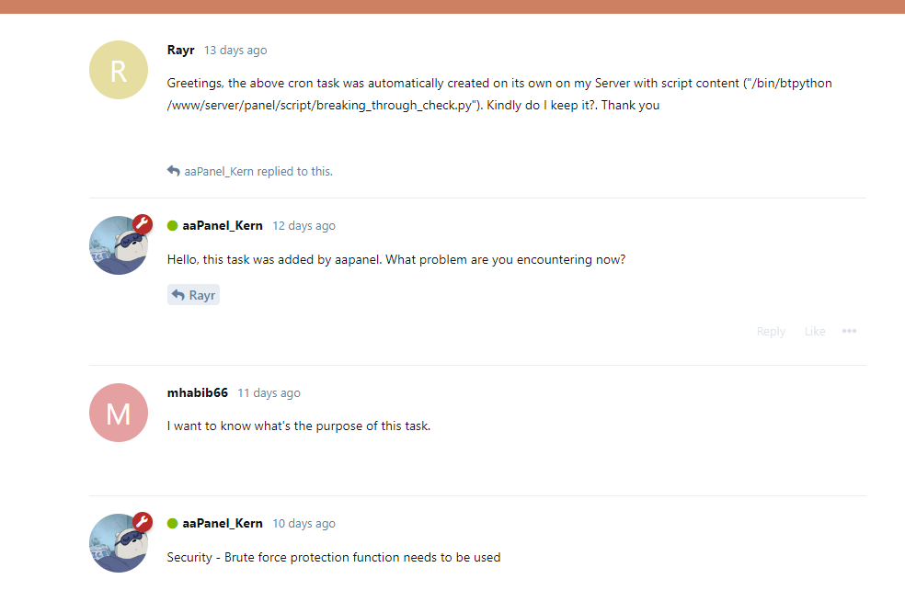This screenshot has width=905, height=613.
Task: Click mhabib66's pink M avatar
Action: (x=119, y=413)
